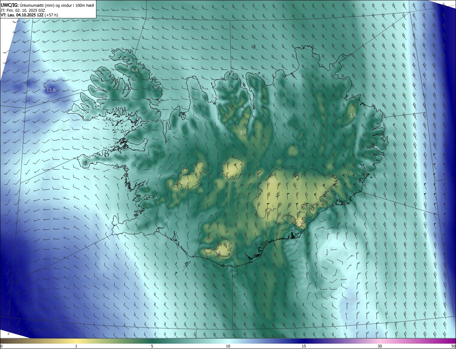This screenshot has height=349, width=456.
Task: Click the 'VT: Lau. 04.10.2025 12Z (+57 h)' line
Action: [29, 15]
